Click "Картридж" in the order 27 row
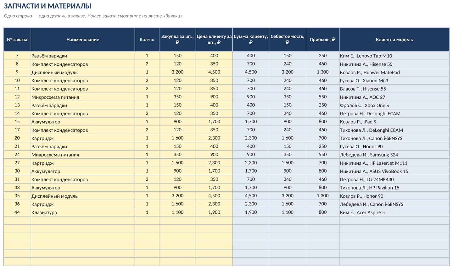The height and width of the screenshot is (269, 453). point(83,163)
